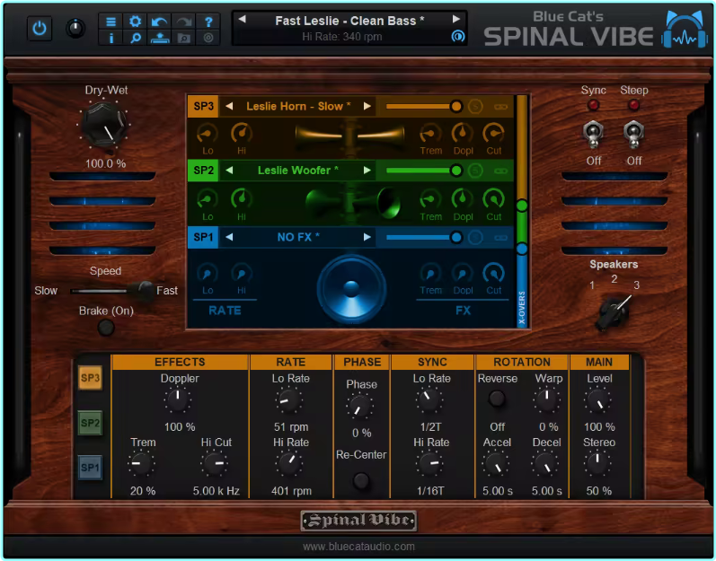
Task: Click the SP1 link chain icon
Action: pos(501,238)
